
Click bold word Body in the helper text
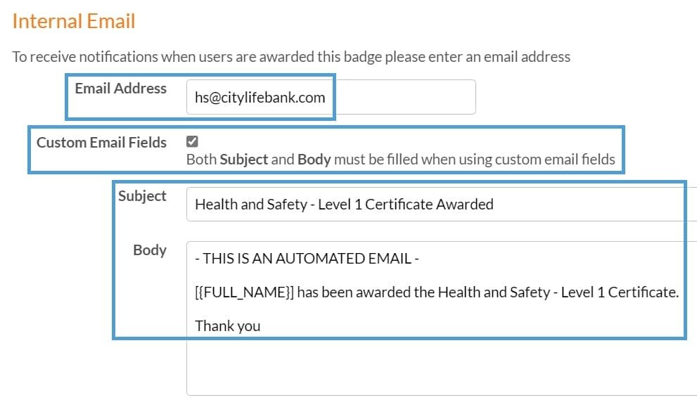tap(314, 160)
